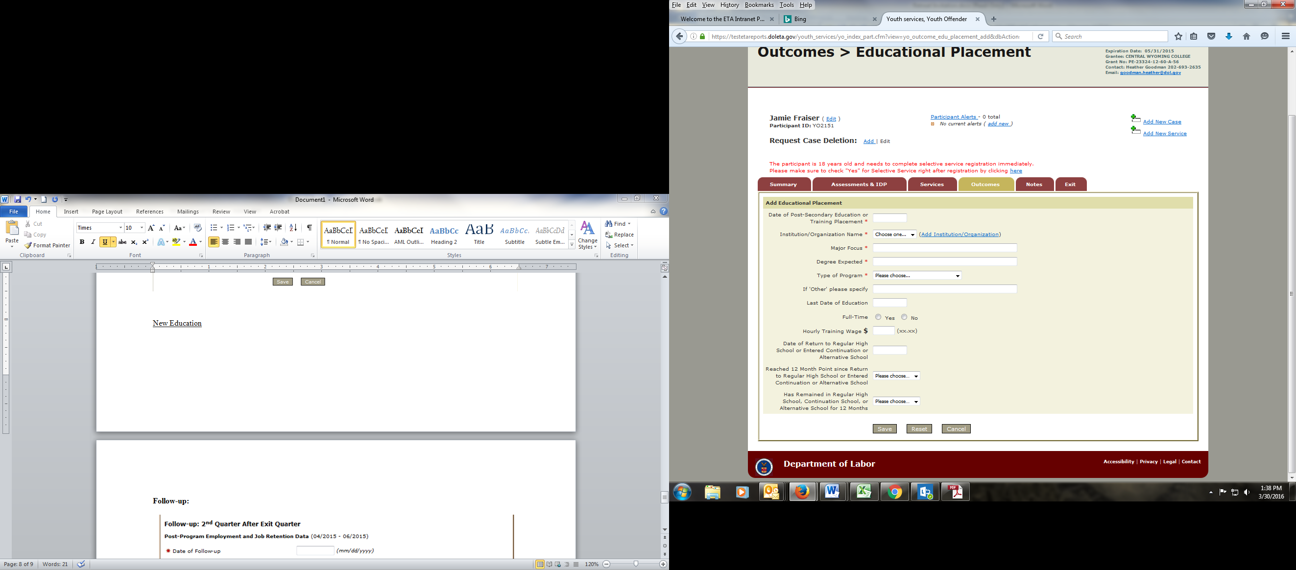Click the Italic formatting icon
Image resolution: width=1296 pixels, height=570 pixels.
pyautogui.click(x=93, y=242)
